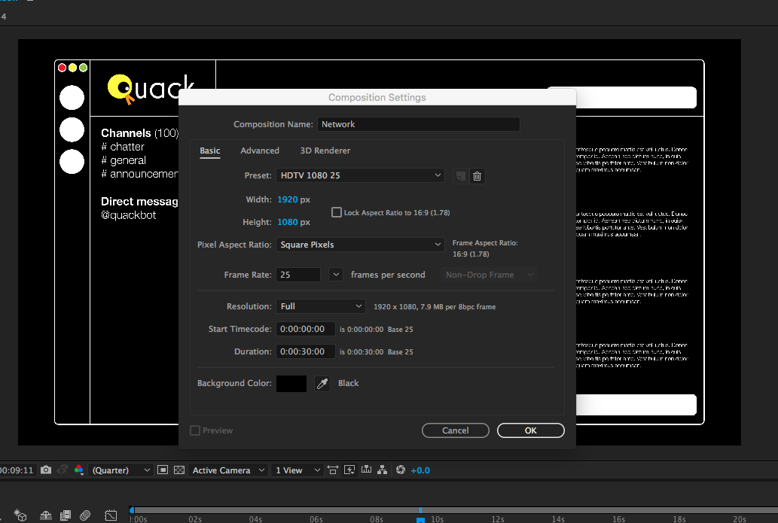Open the Resolution dropdown set to Full
This screenshot has width=778, height=523.
click(x=321, y=306)
